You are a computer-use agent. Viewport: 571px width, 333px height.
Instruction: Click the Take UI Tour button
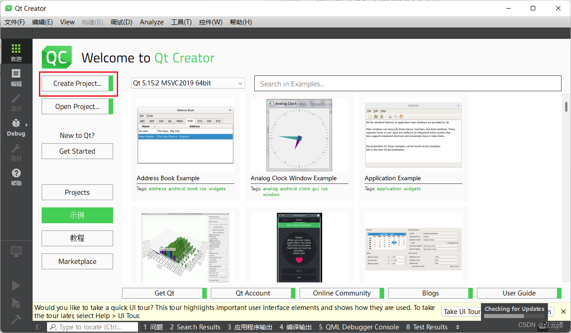click(x=461, y=312)
